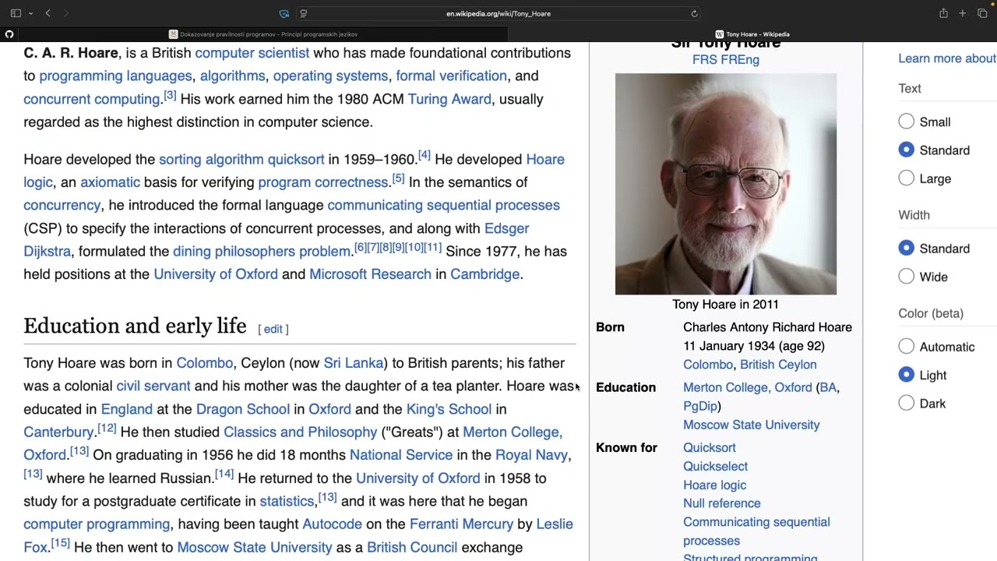Screen dimensions: 997x561
Task: Go back to the previous page
Action: click(x=48, y=13)
